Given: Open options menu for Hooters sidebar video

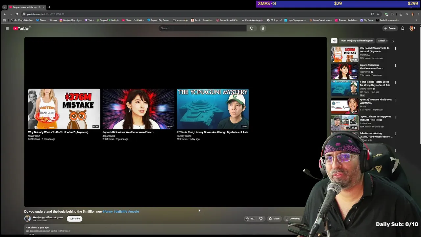Looking at the screenshot, I should (x=395, y=48).
